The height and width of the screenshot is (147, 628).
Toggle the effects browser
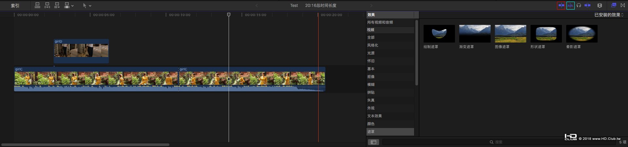[614, 5]
